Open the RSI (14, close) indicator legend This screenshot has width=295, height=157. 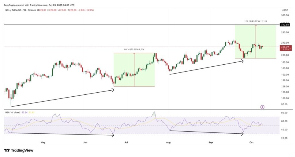(x=12, y=112)
